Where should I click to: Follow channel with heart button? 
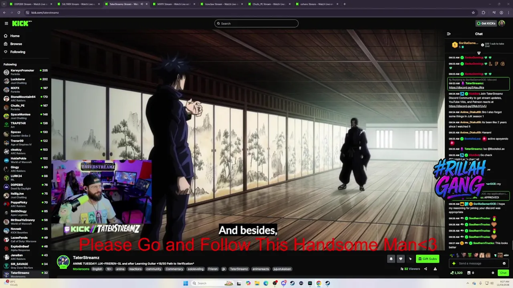click(400, 259)
